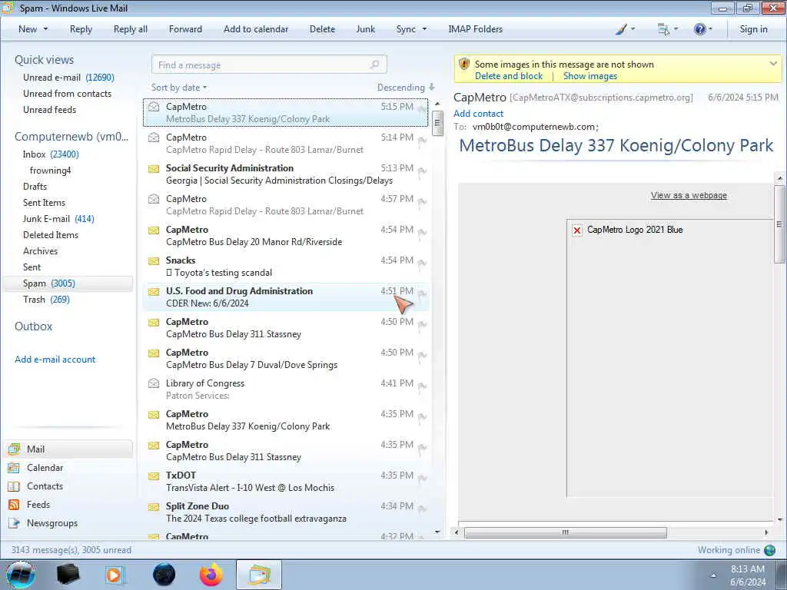Click the envelope icon on the TxDOT message
787x590 pixels.
154,476
